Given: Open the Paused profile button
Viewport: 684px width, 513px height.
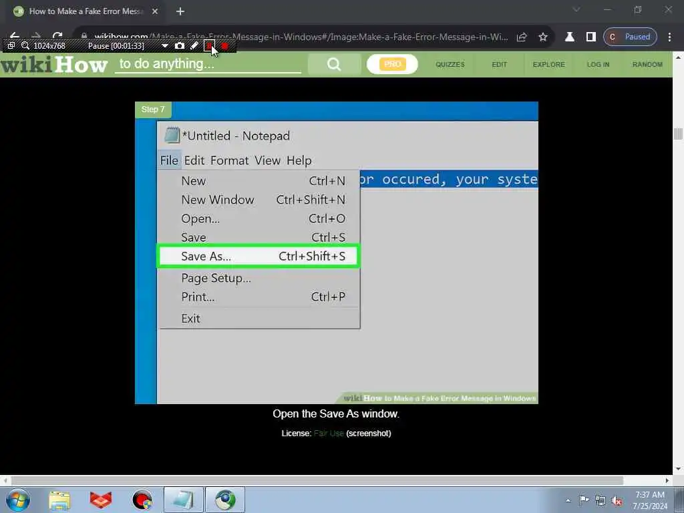Looking at the screenshot, I should [630, 37].
